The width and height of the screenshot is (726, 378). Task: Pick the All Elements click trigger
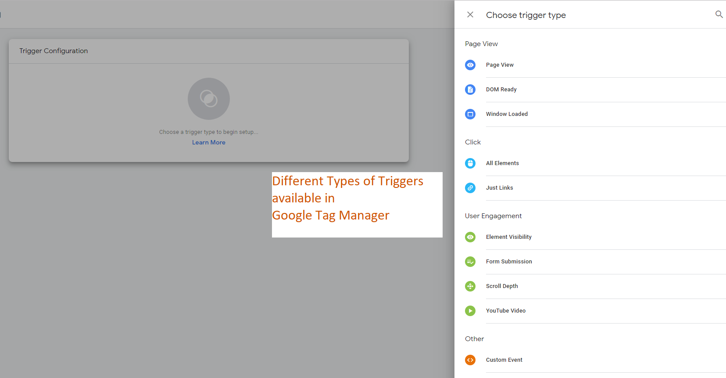click(x=590, y=163)
